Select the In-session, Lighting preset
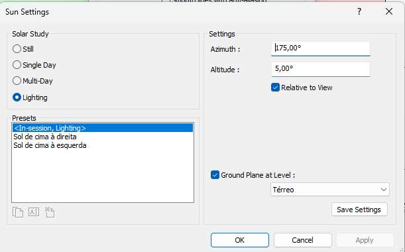 coord(103,128)
